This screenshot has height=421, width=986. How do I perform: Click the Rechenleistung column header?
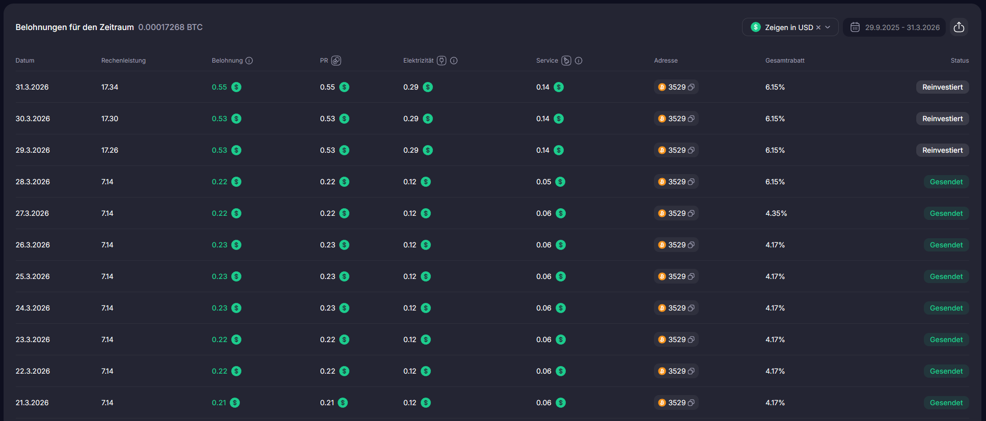coord(123,61)
